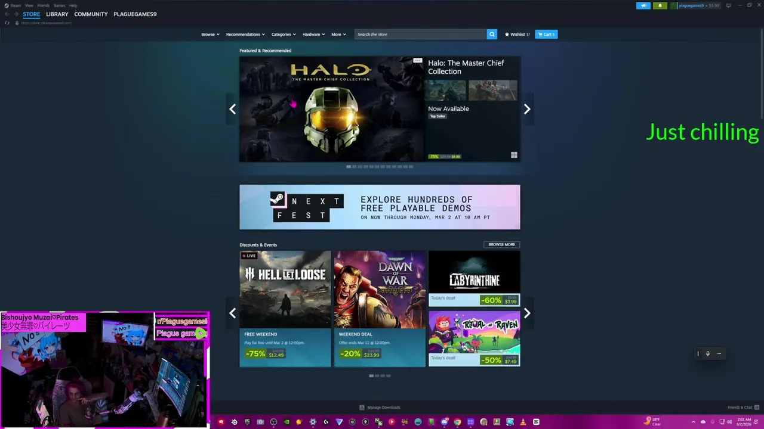Image resolution: width=764 pixels, height=429 pixels.
Task: Show hidden system tray icons
Action: (694, 422)
